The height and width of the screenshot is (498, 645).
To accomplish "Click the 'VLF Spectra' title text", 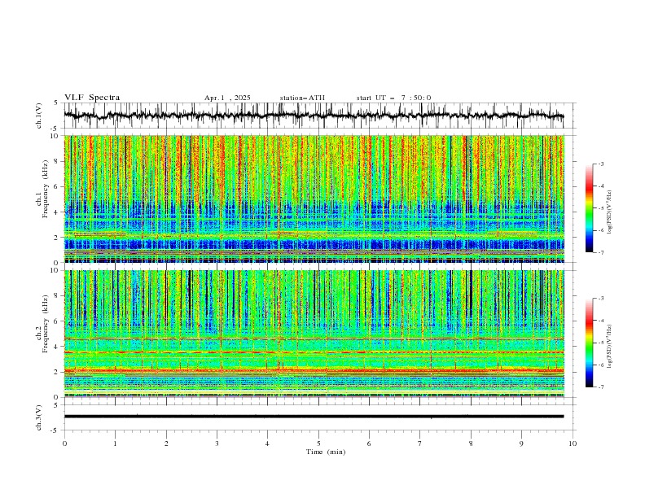I will pyautogui.click(x=92, y=98).
